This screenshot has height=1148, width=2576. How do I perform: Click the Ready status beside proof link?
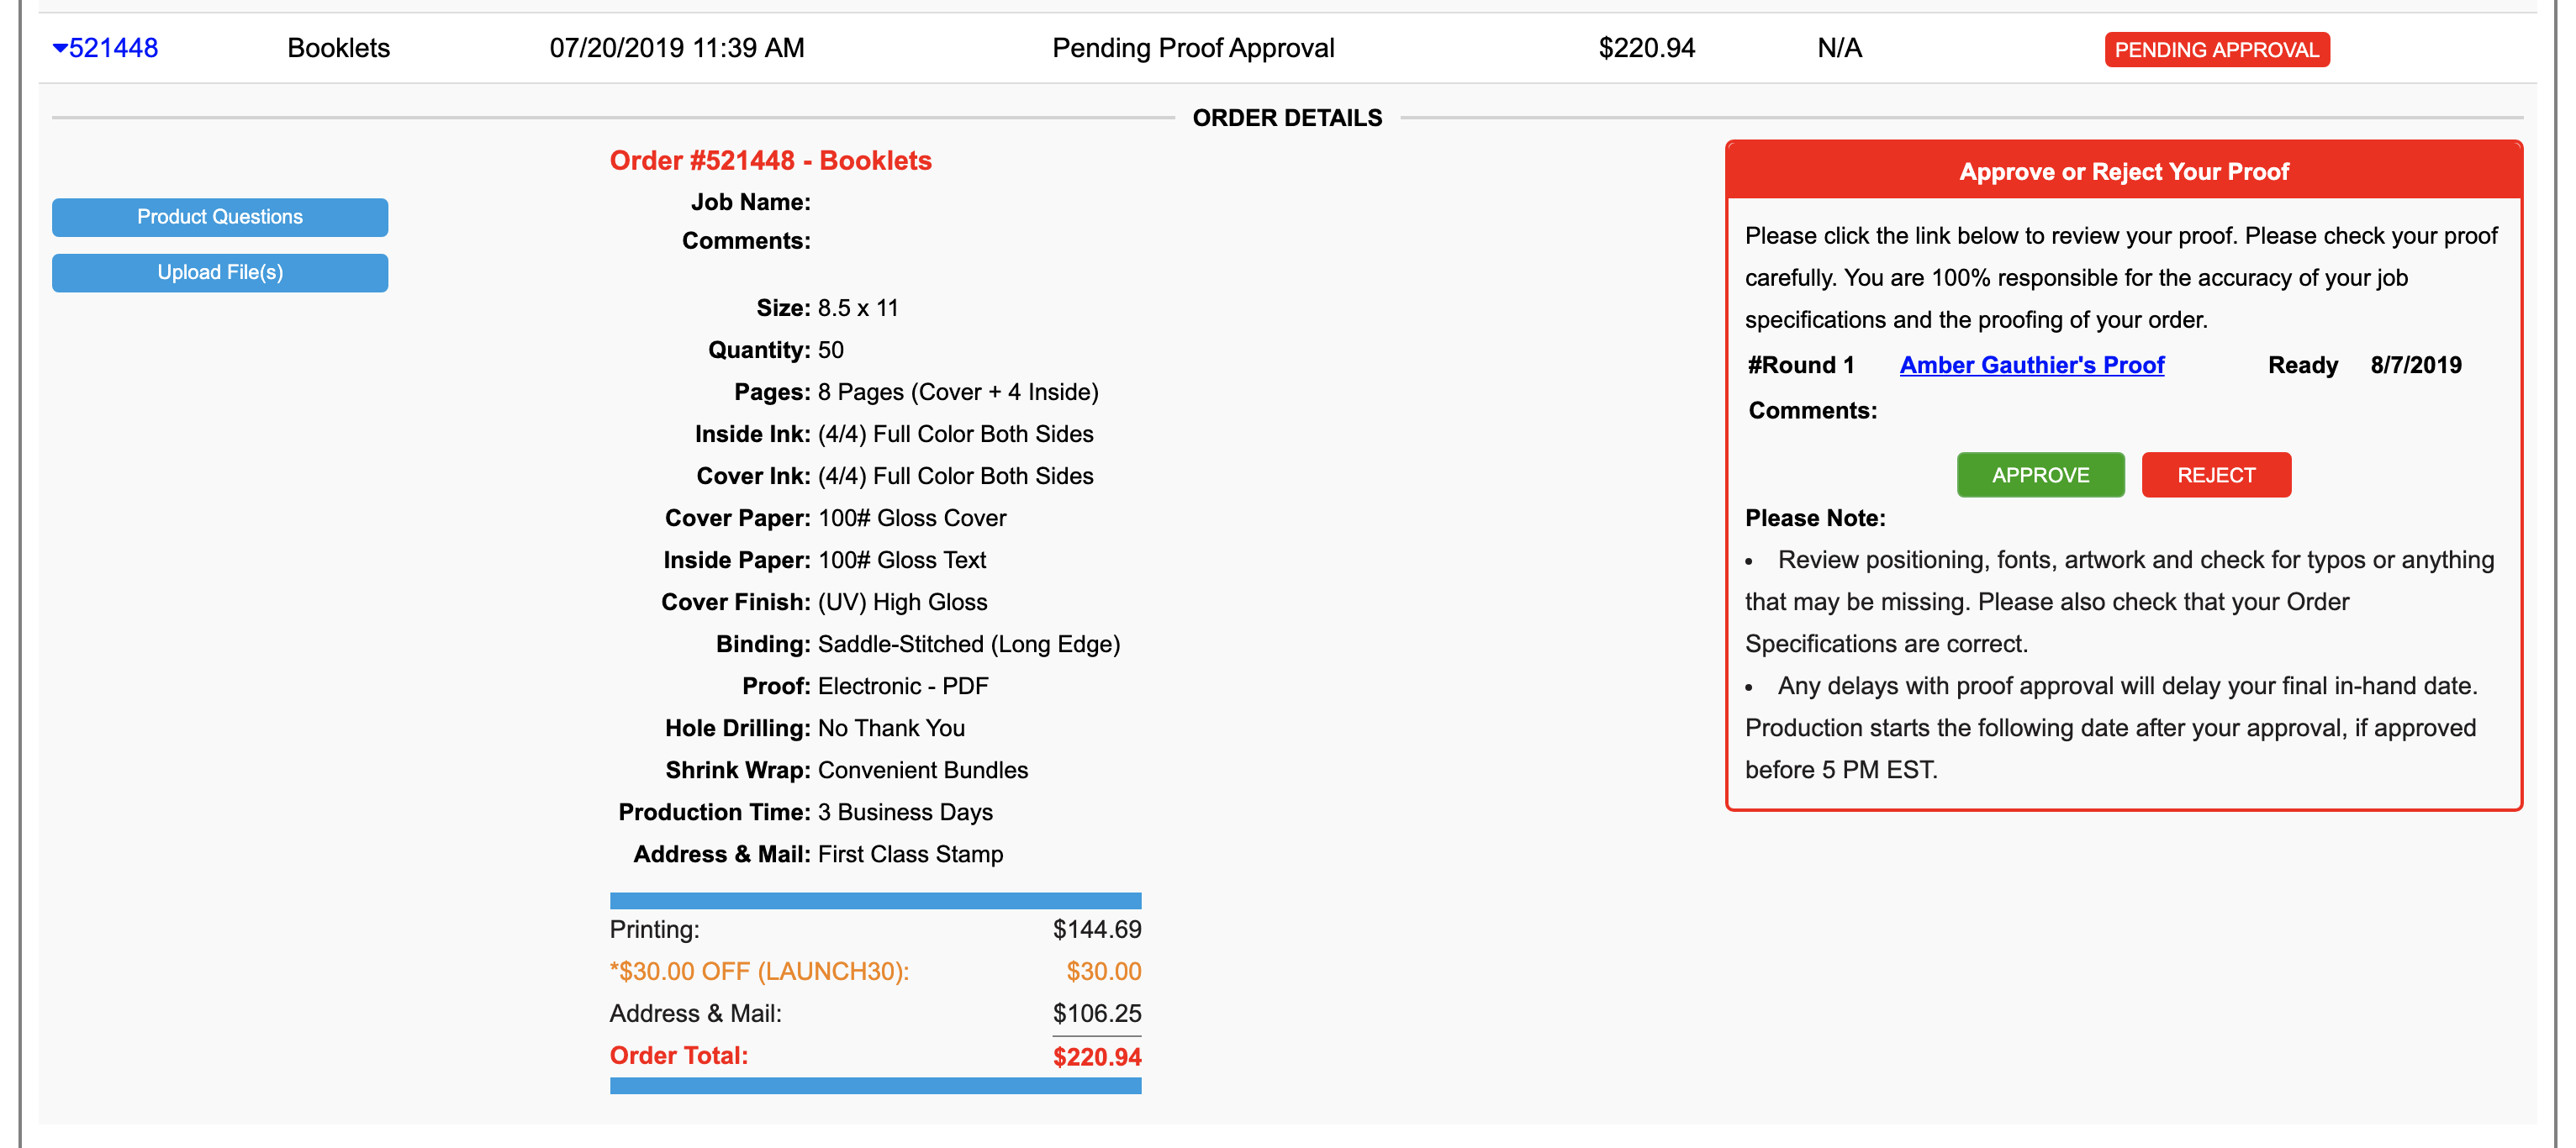tap(2302, 365)
